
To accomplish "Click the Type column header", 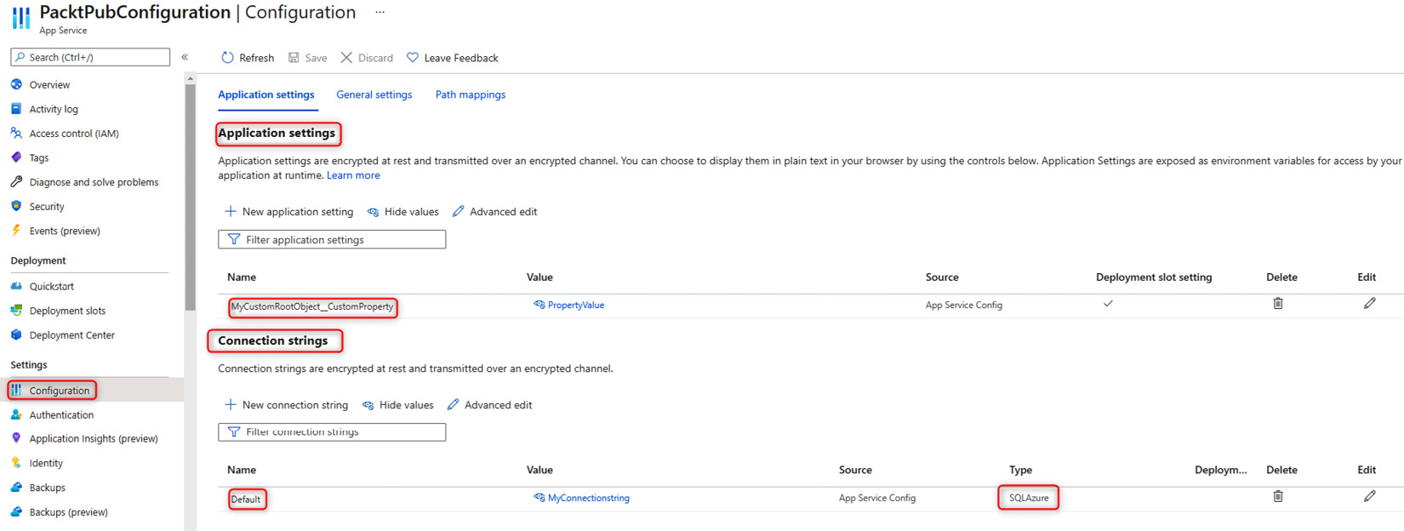I will tap(1020, 470).
